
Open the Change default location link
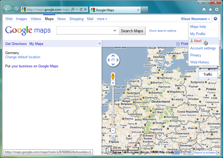[x=23, y=57]
